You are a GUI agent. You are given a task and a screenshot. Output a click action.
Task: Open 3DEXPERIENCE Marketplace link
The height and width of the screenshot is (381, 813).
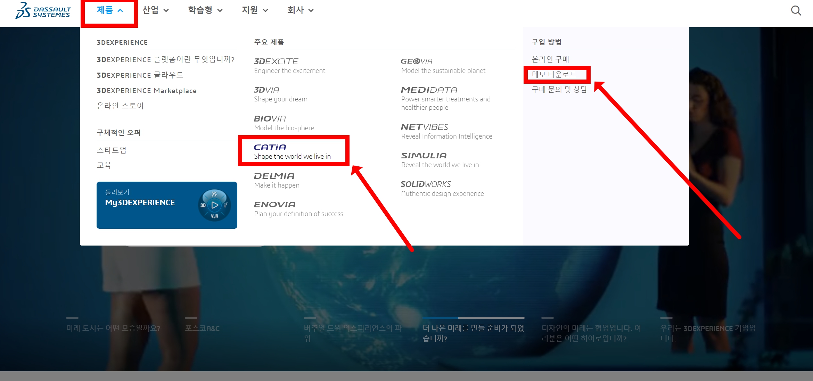pos(147,91)
